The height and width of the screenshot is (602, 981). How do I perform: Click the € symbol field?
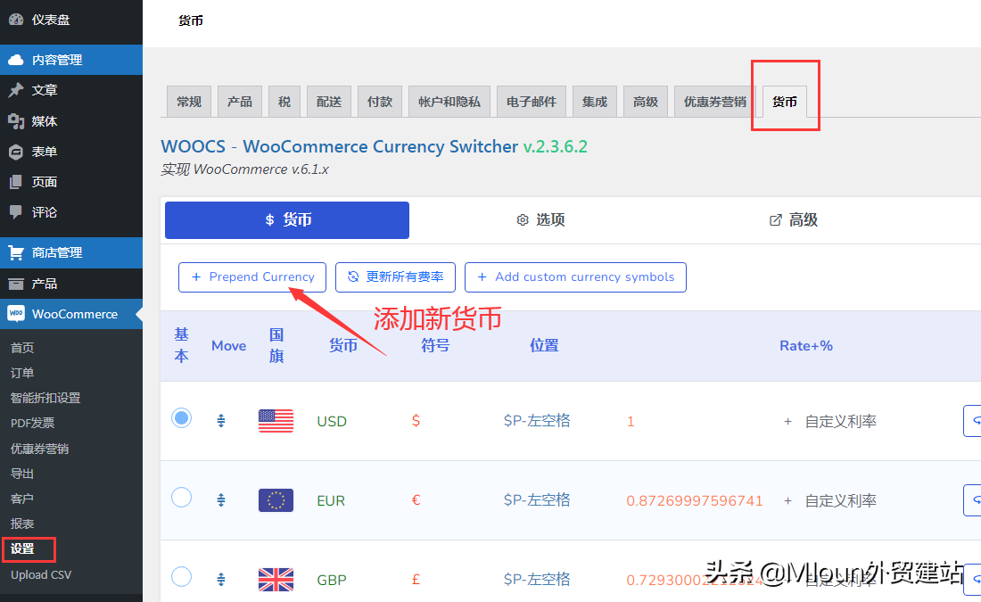coord(416,500)
